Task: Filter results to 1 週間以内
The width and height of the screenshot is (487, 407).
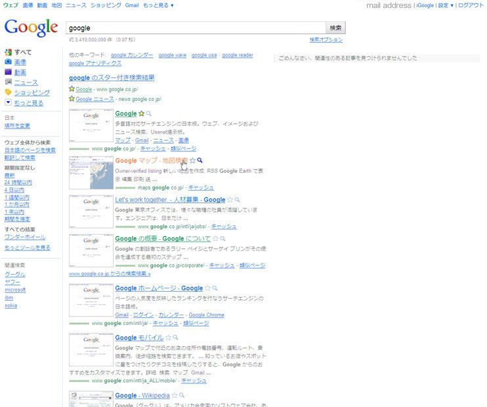Action: coord(17,197)
